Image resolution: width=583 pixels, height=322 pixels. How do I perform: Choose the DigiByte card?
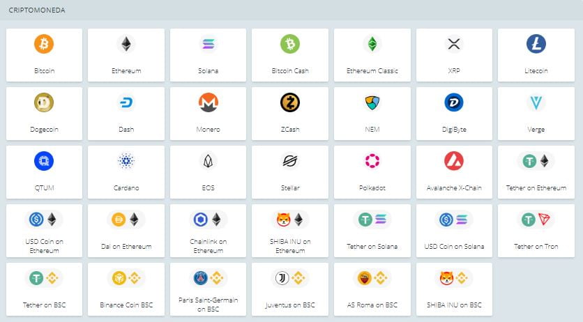click(454, 113)
